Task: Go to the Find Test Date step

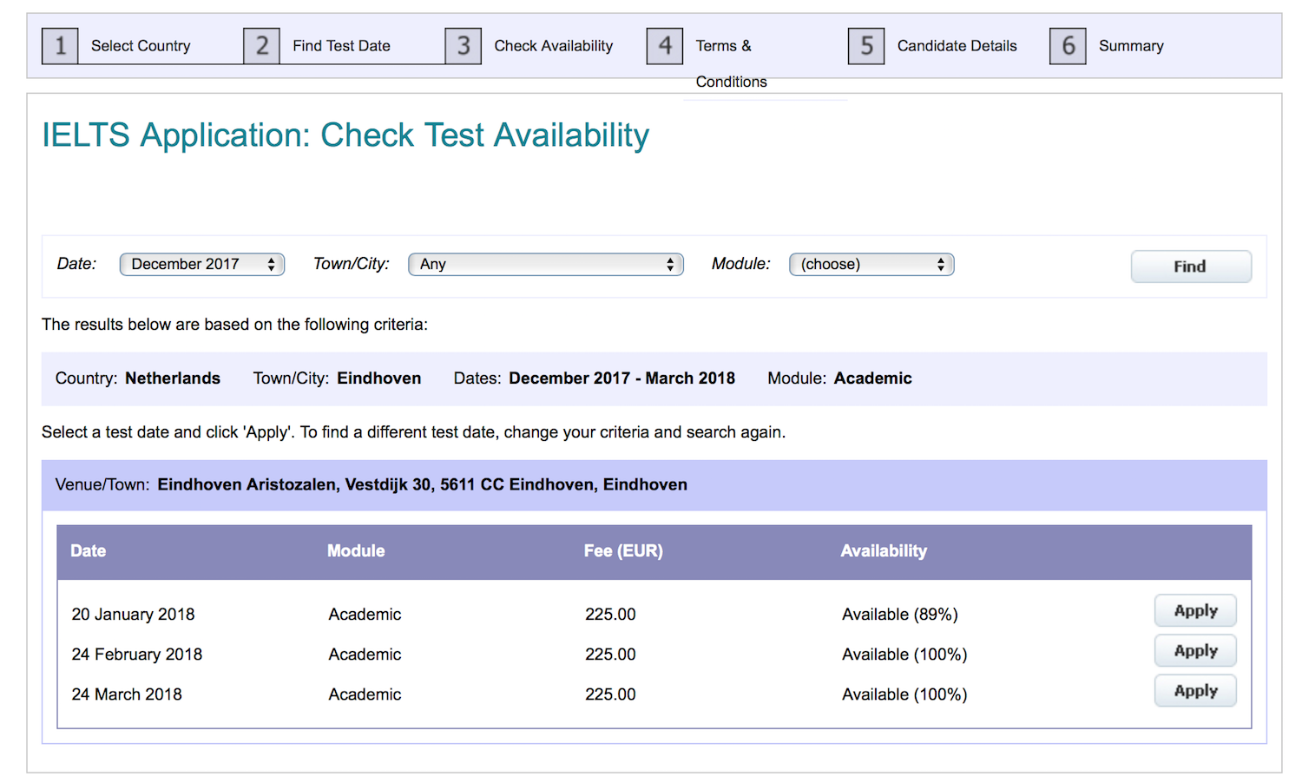Action: coord(341,46)
